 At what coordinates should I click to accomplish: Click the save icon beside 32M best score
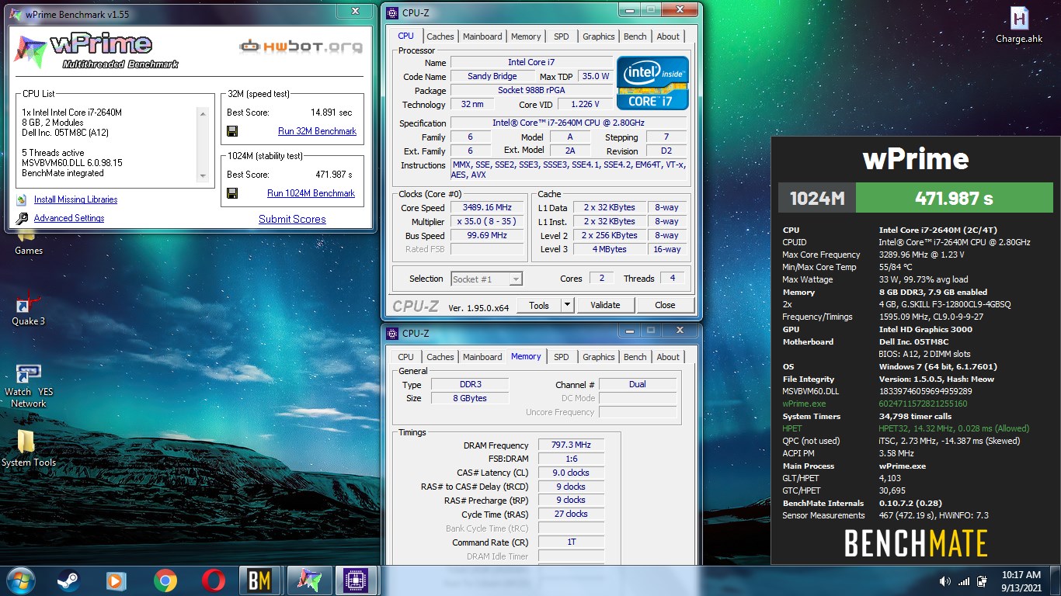(232, 131)
